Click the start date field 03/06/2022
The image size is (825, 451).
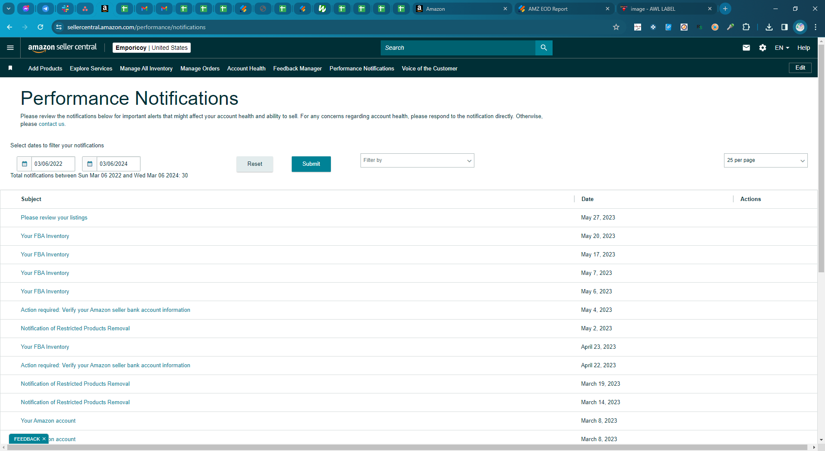pyautogui.click(x=53, y=164)
